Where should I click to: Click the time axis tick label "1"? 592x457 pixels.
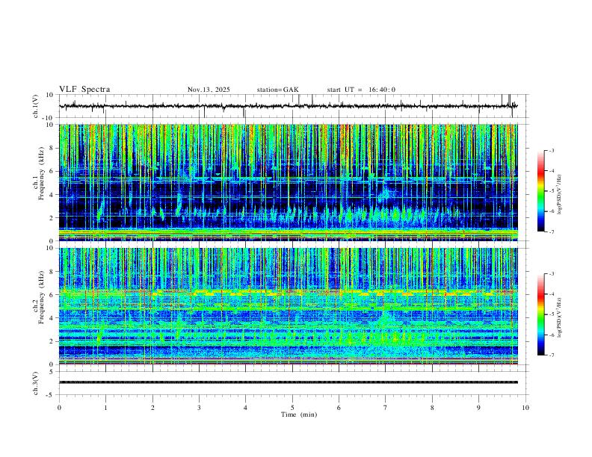tap(105, 408)
